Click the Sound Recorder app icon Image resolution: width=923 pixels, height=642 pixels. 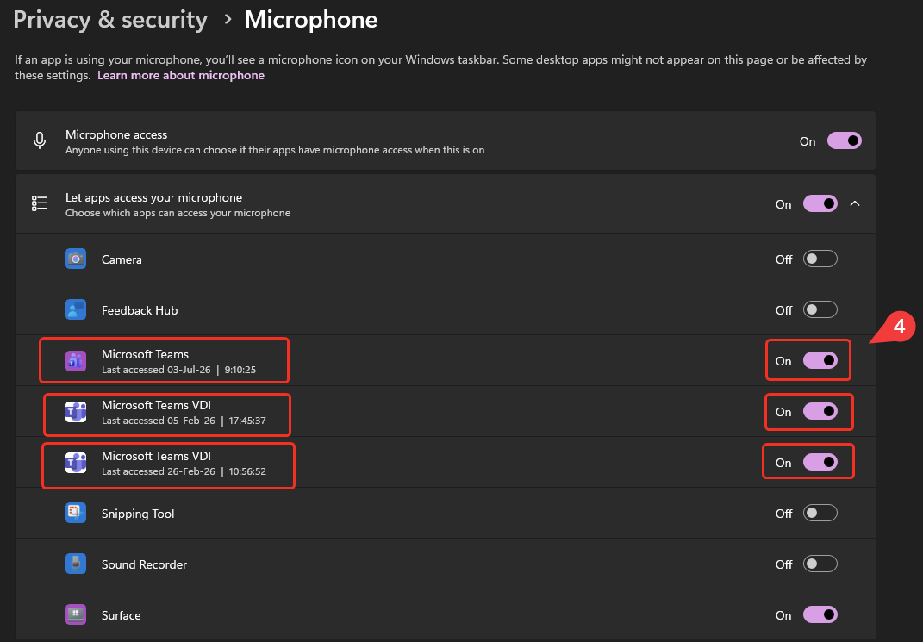75,564
